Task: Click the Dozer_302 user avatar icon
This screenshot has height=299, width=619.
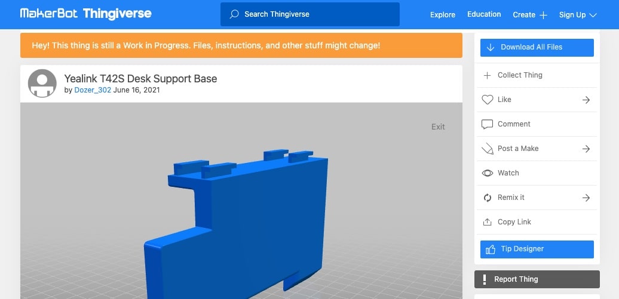Action: point(42,84)
